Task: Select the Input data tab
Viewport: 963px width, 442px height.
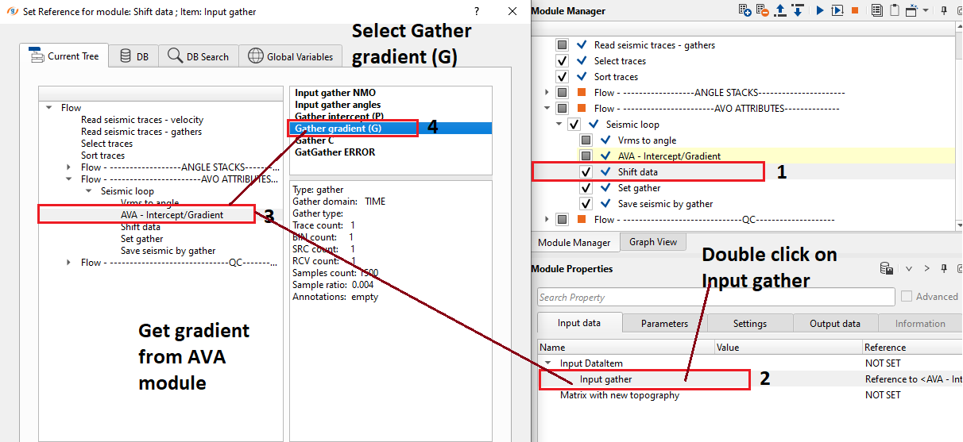Action: coord(578,322)
